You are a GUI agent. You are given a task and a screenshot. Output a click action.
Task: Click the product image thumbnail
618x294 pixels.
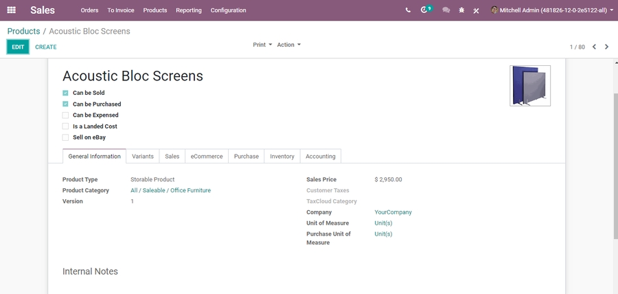click(x=529, y=86)
